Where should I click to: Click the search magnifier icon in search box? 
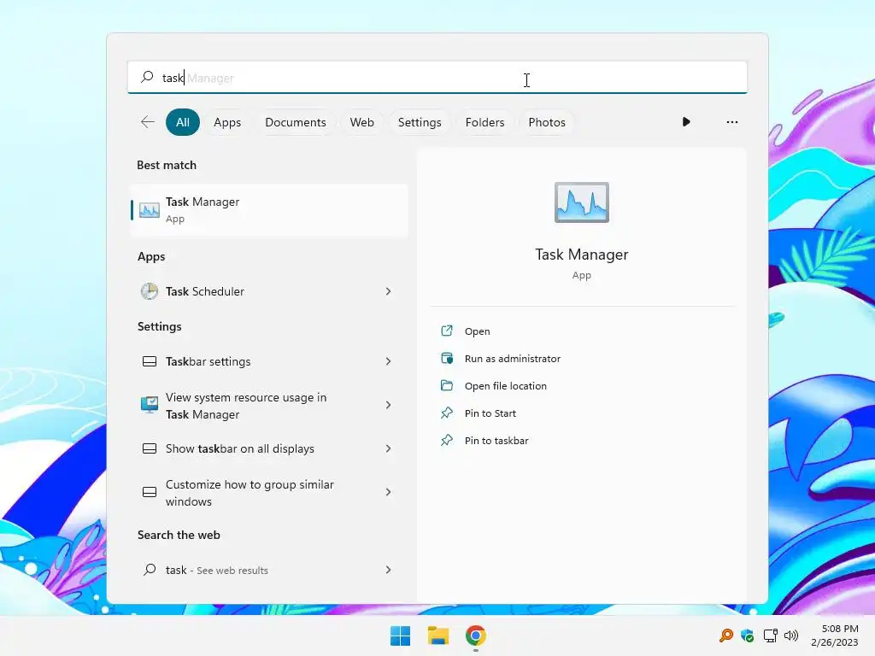point(147,77)
